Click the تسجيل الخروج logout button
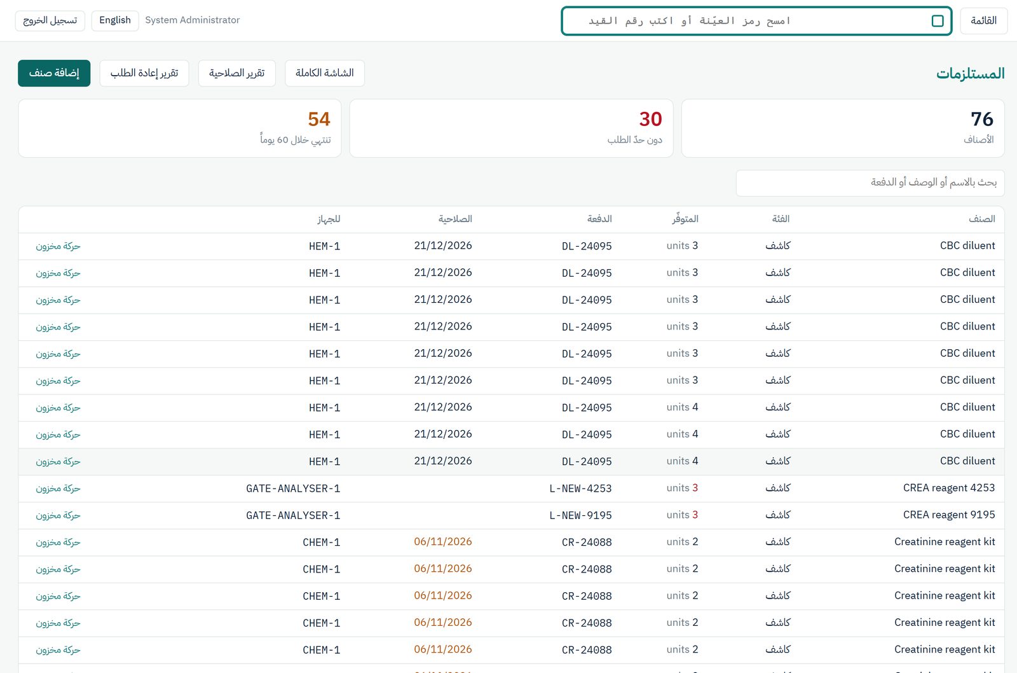 pyautogui.click(x=50, y=20)
